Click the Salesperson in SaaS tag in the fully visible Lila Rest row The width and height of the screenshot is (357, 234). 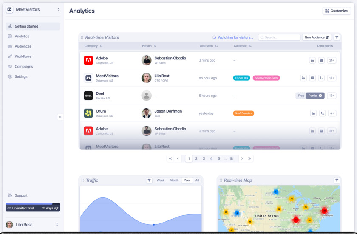coord(266,78)
